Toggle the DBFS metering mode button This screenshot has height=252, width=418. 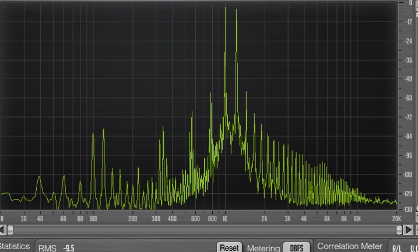296,247
